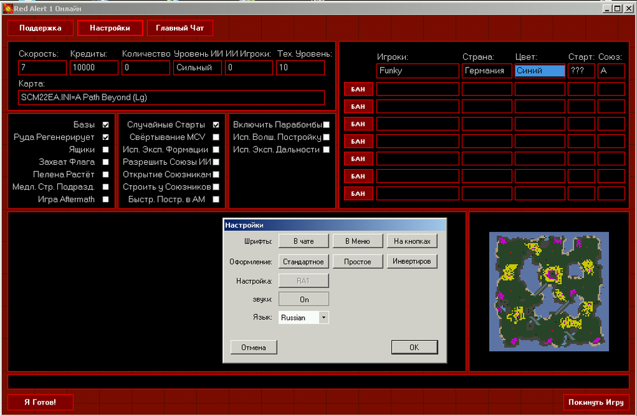This screenshot has width=637, height=416.
Task: Tick the Пелена Растёт checkbox
Action: 106,174
